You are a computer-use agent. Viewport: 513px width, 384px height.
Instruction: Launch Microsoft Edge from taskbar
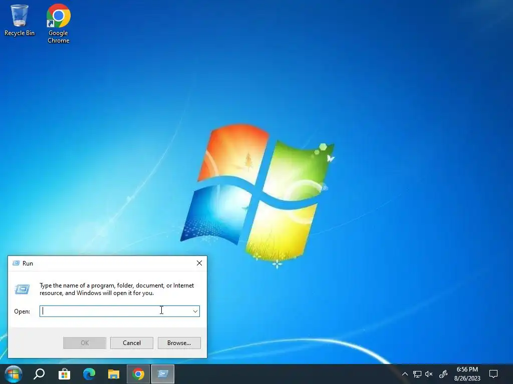click(x=89, y=374)
